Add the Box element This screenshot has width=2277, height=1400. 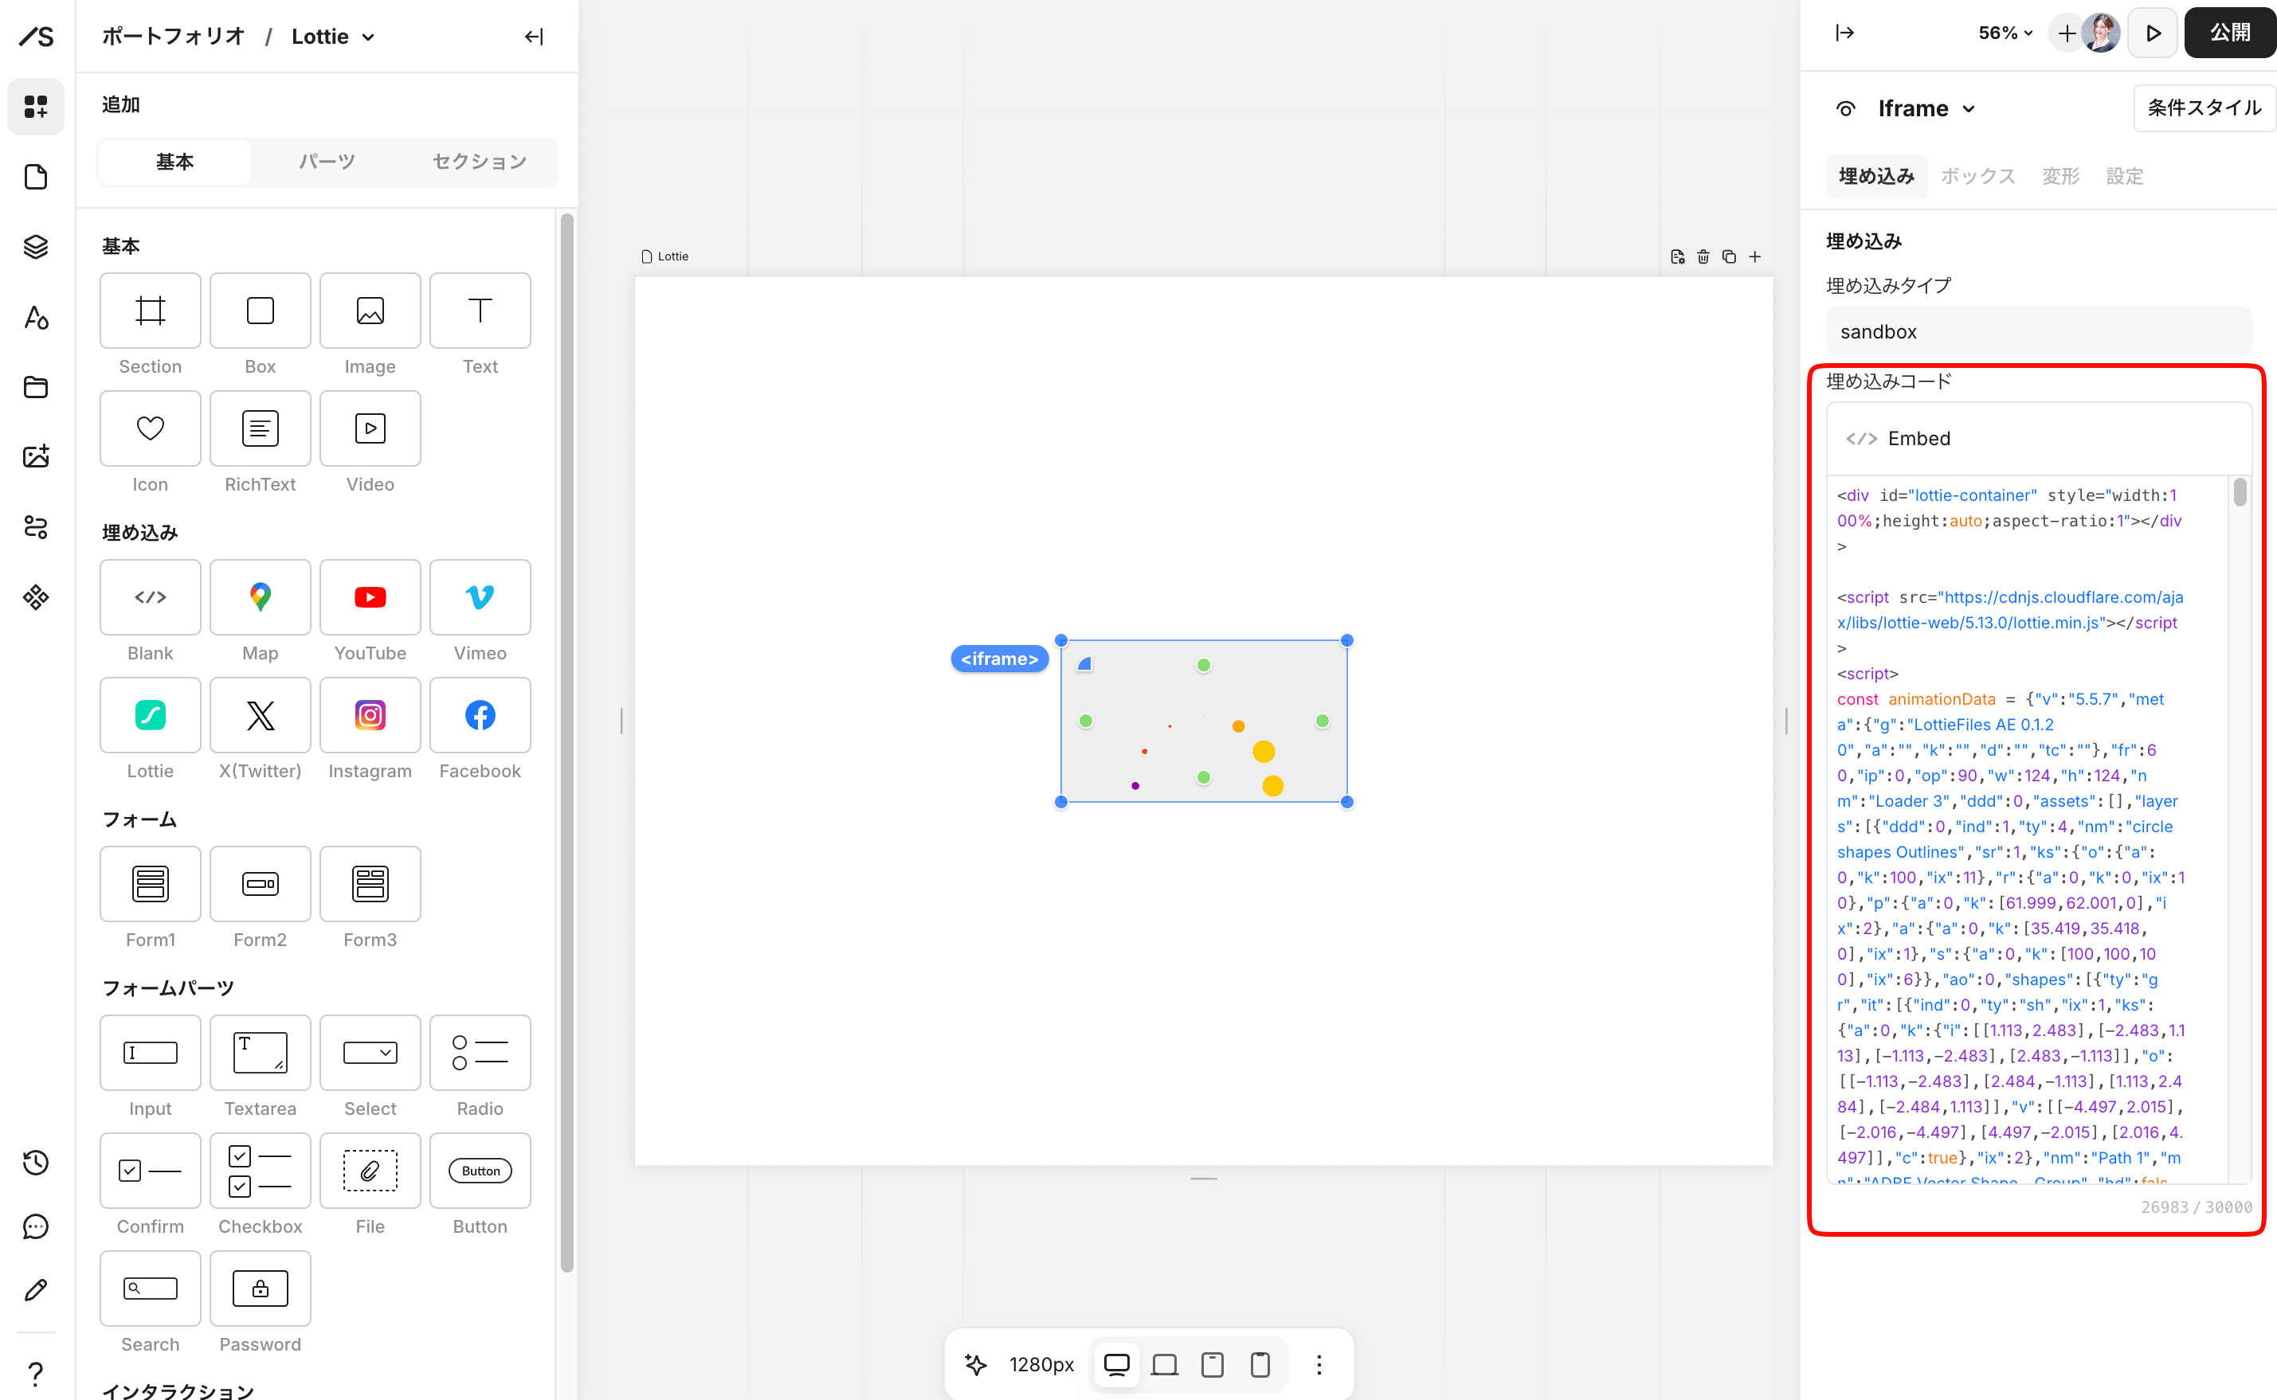pos(261,311)
